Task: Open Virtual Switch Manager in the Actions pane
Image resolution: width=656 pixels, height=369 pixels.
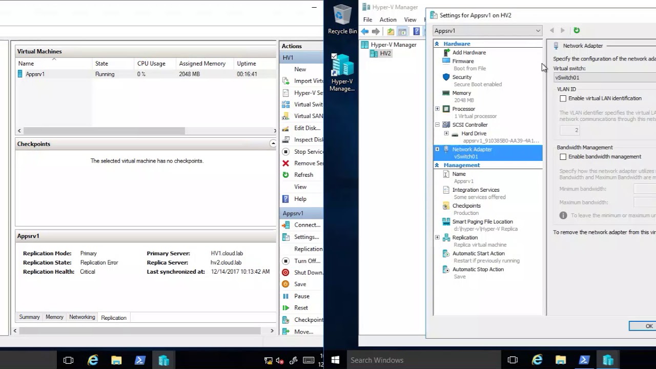Action: [x=302, y=105]
